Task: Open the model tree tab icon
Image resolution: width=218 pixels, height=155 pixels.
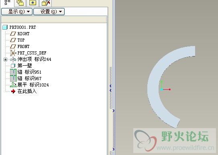Action: 7,2
